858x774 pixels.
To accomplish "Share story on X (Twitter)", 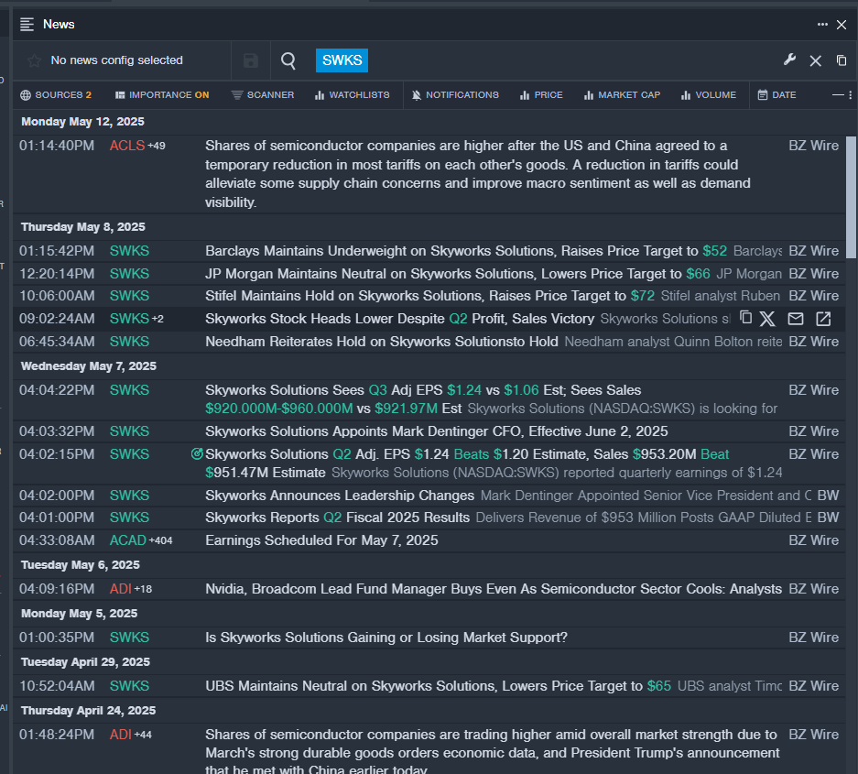I will [767, 319].
